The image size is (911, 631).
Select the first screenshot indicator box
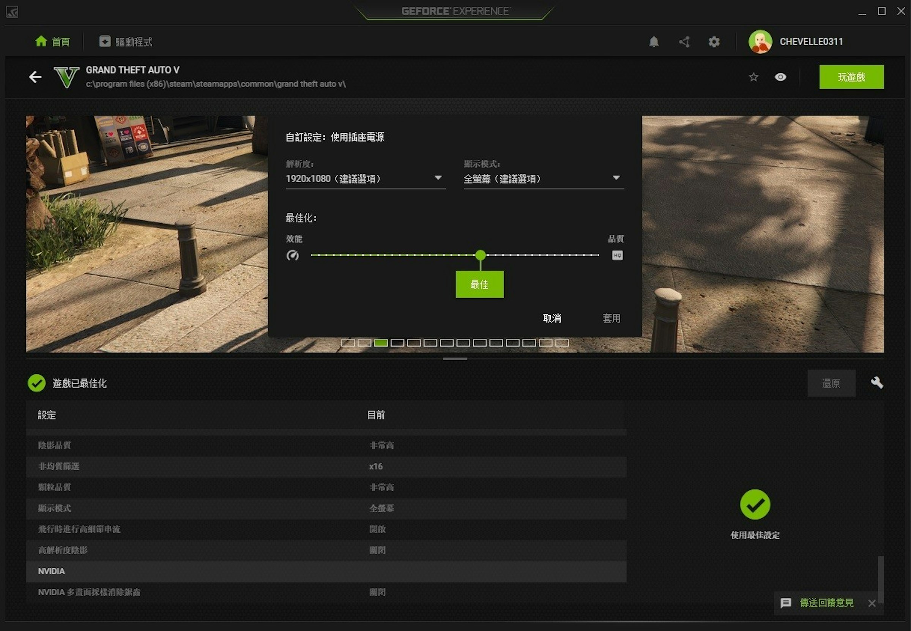pyautogui.click(x=348, y=342)
